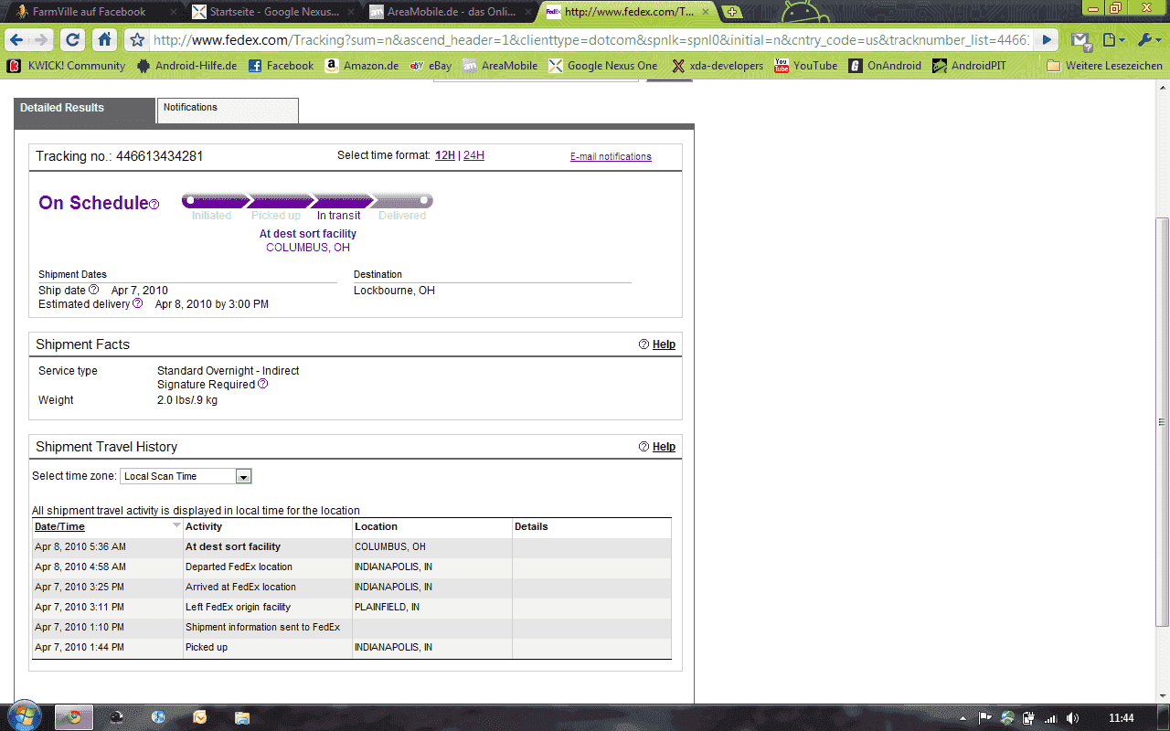Click Chrome icon in taskbar

[74, 717]
